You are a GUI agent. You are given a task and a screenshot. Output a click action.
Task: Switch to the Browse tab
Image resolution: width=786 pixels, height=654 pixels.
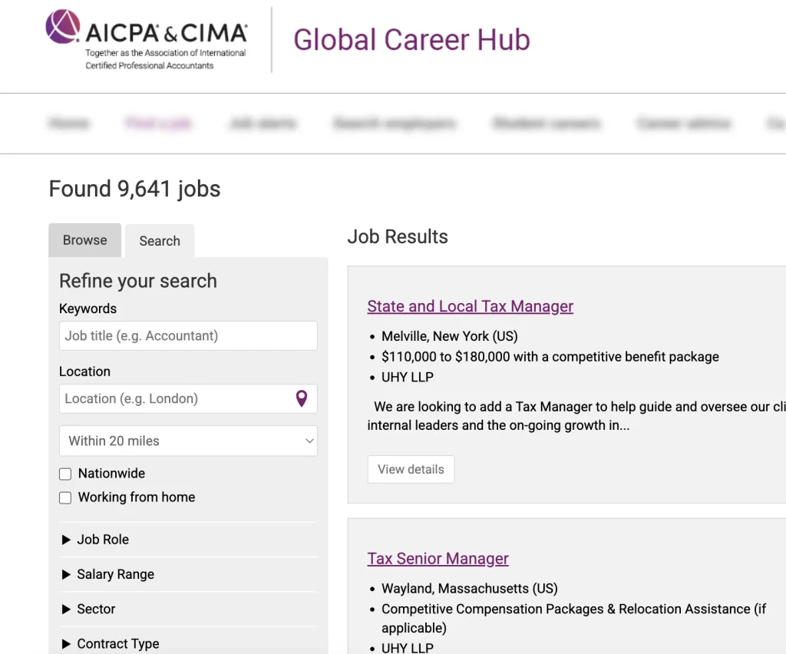tap(84, 240)
